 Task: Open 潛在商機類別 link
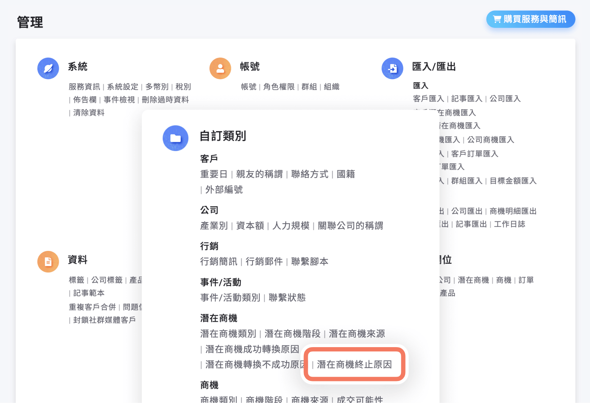tap(228, 334)
